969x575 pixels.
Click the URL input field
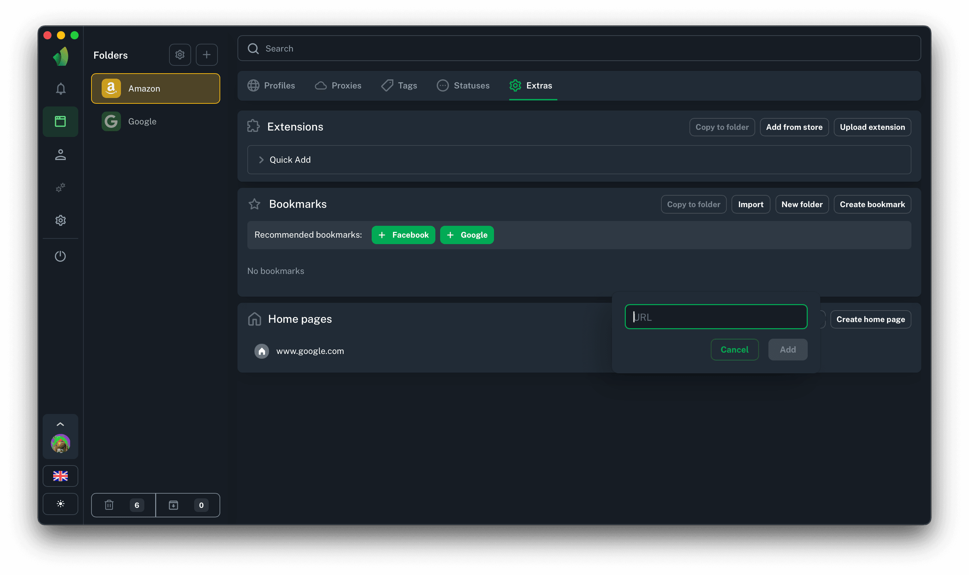[x=716, y=317]
